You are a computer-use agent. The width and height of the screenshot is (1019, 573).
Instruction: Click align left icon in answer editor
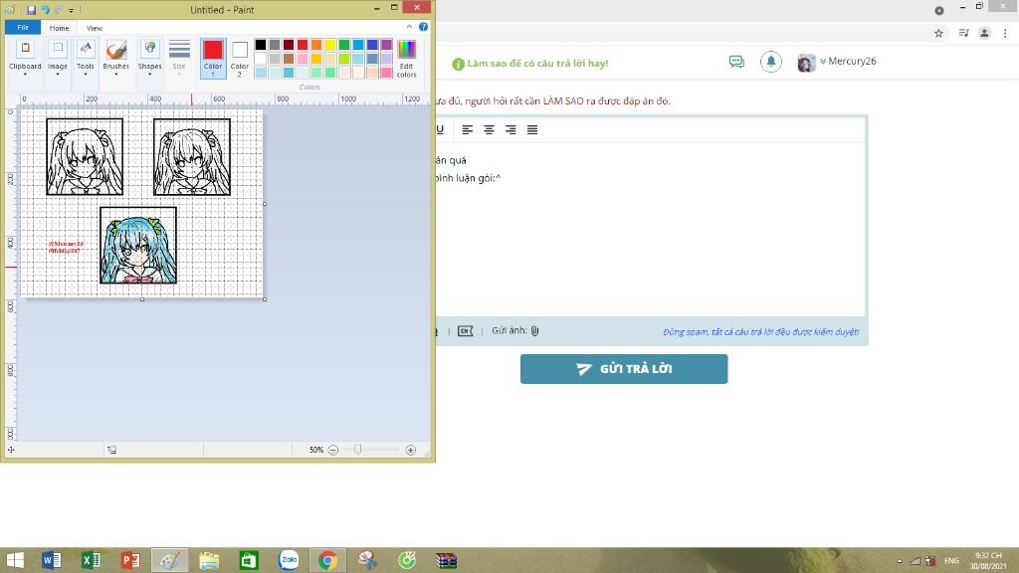468,130
